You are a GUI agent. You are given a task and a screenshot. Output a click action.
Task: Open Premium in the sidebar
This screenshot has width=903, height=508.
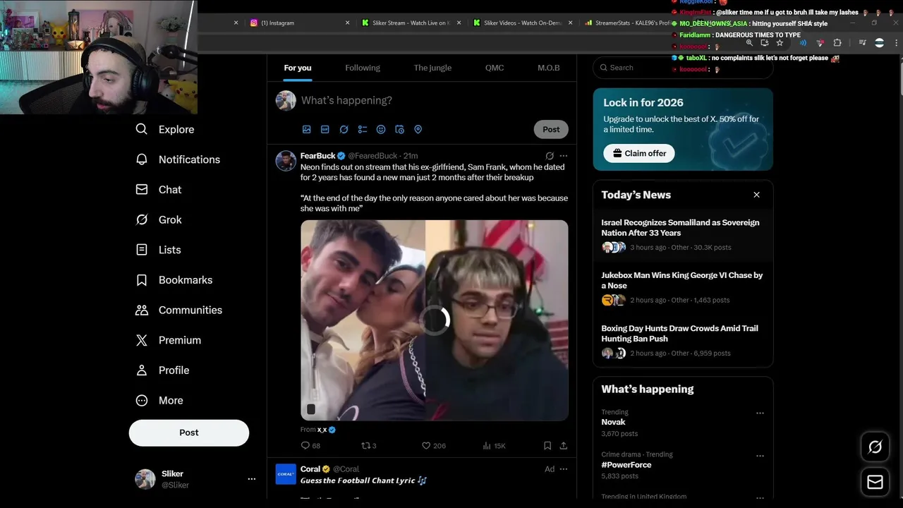169,340
